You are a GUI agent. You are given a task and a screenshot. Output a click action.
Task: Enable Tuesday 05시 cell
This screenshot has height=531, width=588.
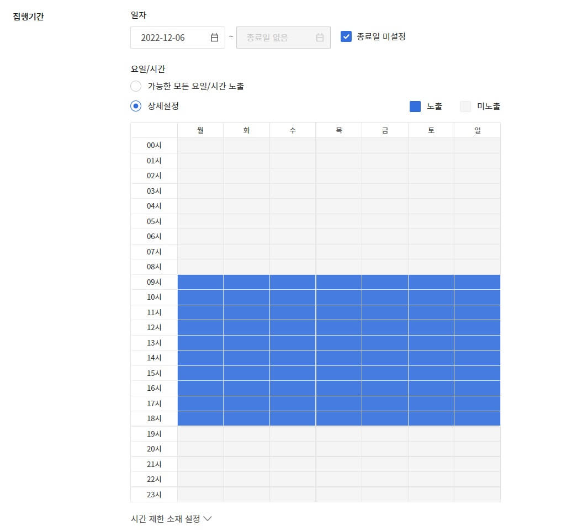pyautogui.click(x=246, y=221)
